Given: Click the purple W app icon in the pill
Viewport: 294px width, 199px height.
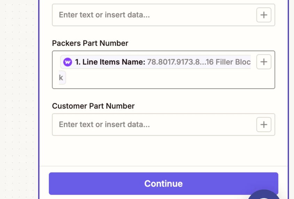Looking at the screenshot, I should click(x=68, y=62).
